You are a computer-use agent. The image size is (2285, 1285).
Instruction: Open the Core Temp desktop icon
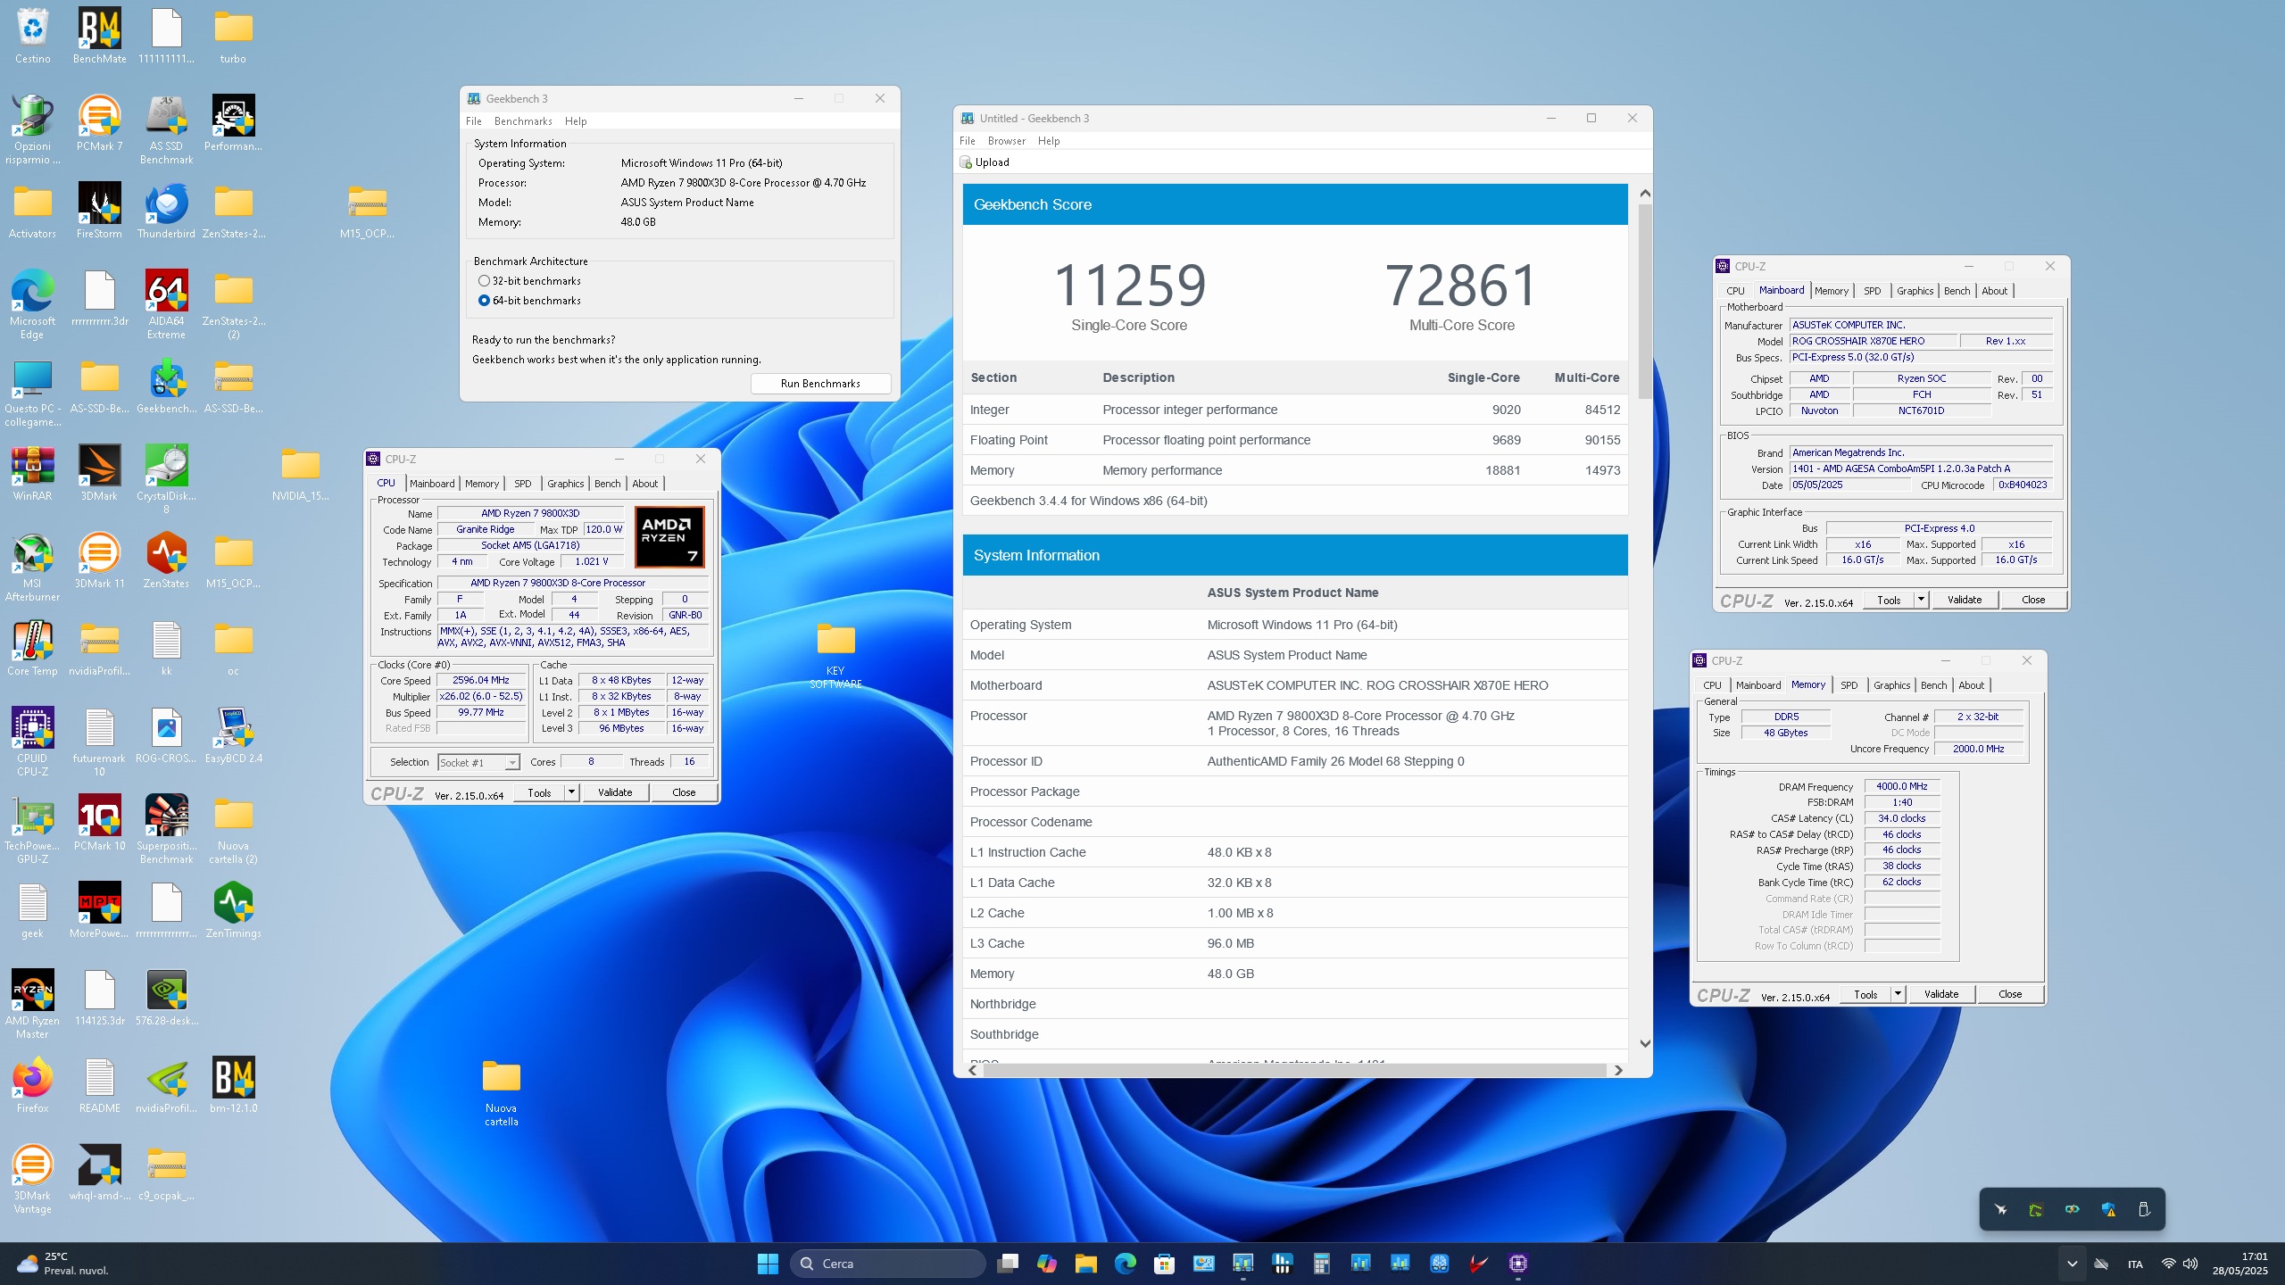coord(32,648)
